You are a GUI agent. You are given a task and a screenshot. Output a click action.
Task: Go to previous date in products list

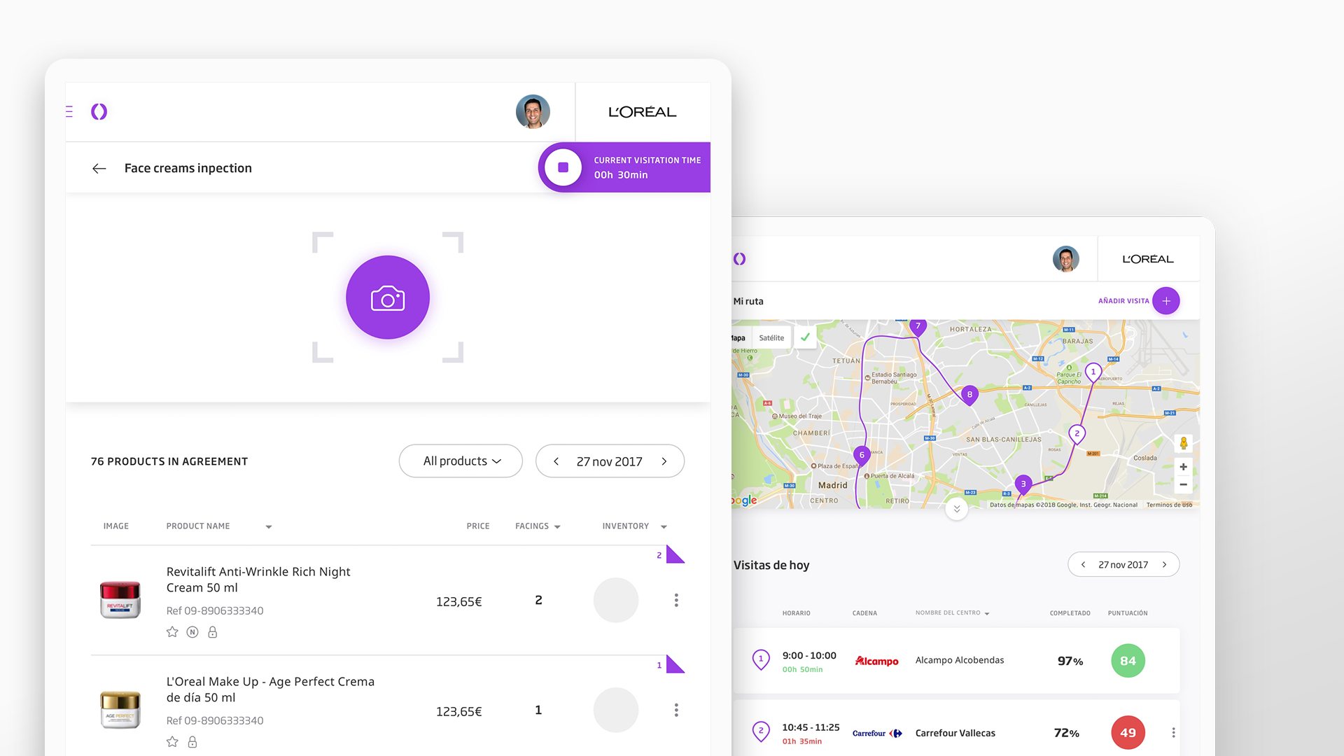tap(556, 461)
